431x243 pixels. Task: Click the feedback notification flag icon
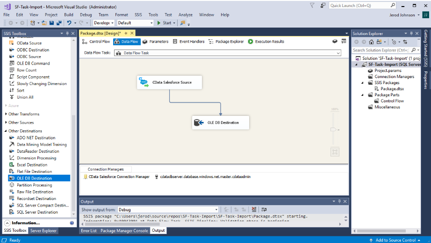[x=311, y=6]
